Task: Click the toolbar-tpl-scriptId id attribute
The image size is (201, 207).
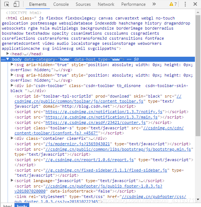Action: (63, 96)
